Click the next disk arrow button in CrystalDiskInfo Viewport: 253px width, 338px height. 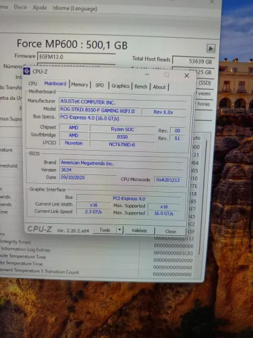pyautogui.click(x=210, y=48)
